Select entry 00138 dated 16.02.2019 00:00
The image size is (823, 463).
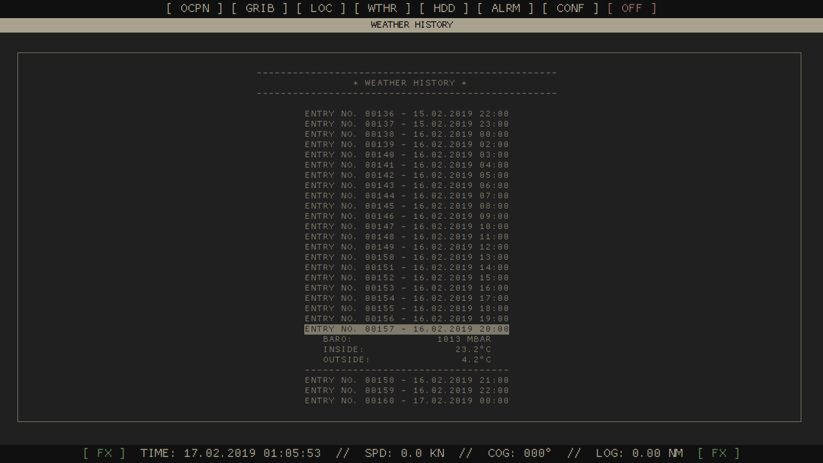[x=407, y=134]
